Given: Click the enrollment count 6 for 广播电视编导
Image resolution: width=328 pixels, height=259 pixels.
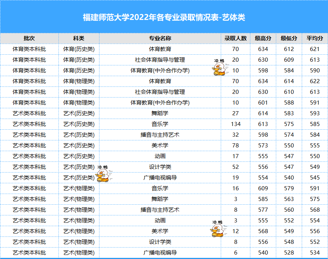Looking at the screenshot, I should [236, 253].
